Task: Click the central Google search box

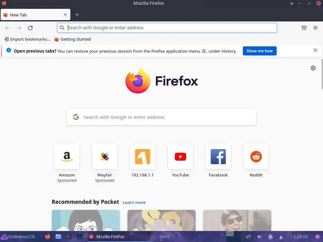Action: [161, 117]
